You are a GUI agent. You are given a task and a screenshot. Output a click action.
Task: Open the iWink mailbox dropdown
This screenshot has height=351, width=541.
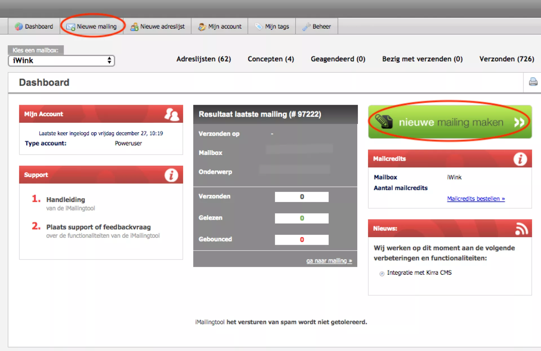(61, 61)
